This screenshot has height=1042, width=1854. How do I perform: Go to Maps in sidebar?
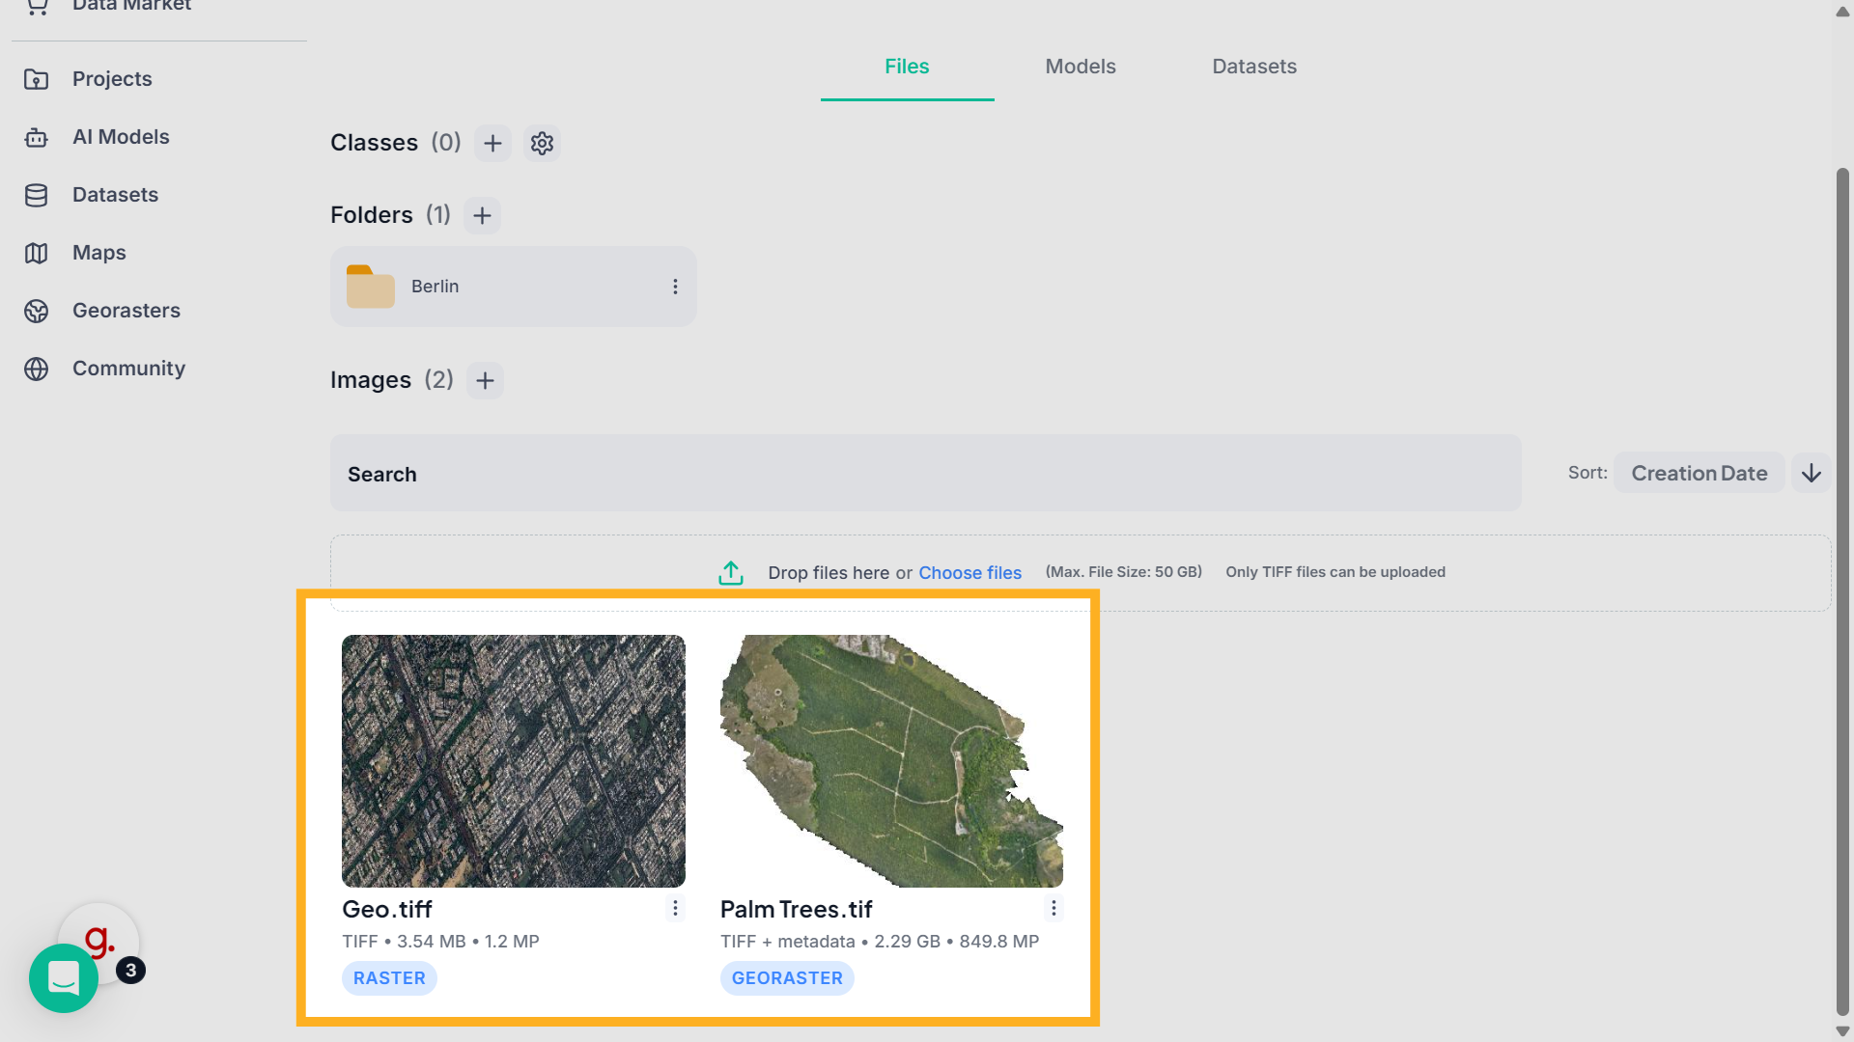99,253
